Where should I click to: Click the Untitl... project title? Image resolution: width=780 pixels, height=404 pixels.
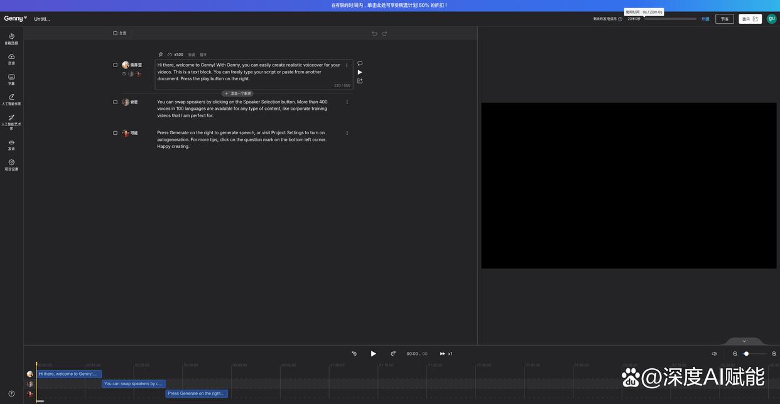(42, 19)
